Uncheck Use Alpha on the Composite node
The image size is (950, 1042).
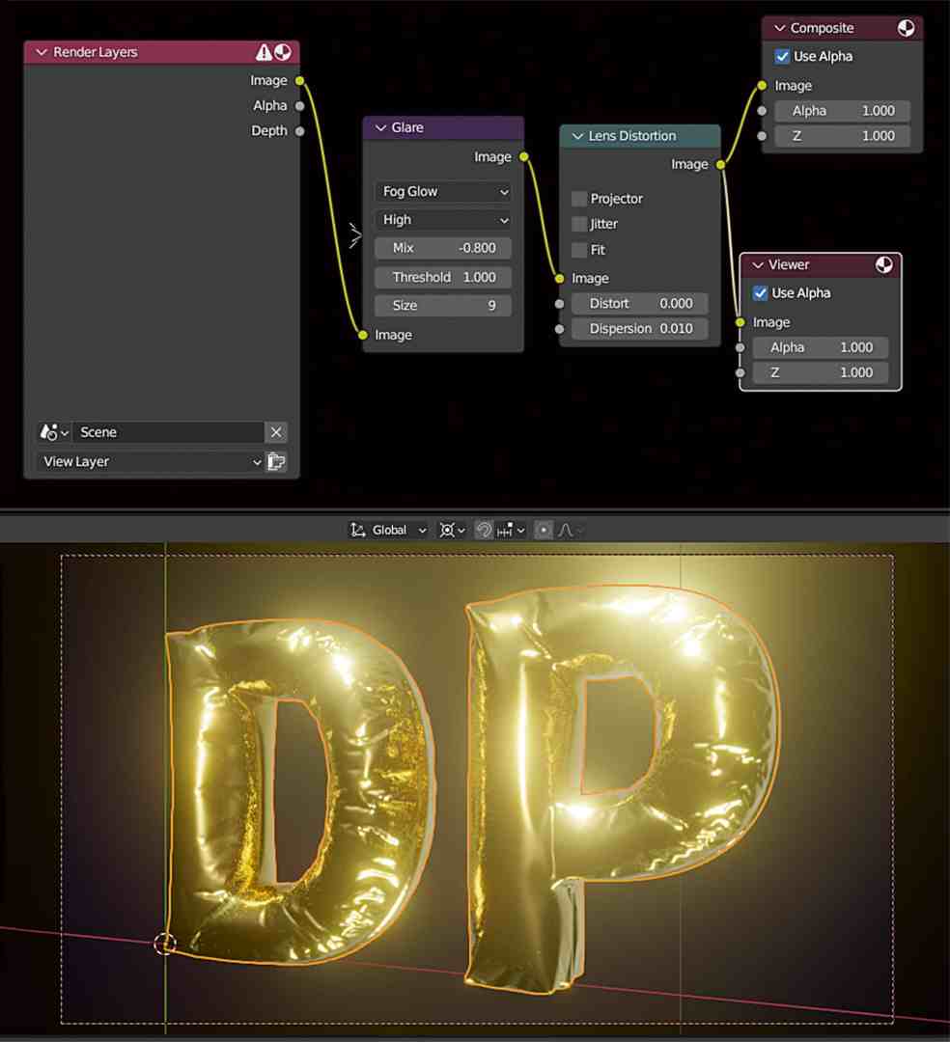point(782,56)
